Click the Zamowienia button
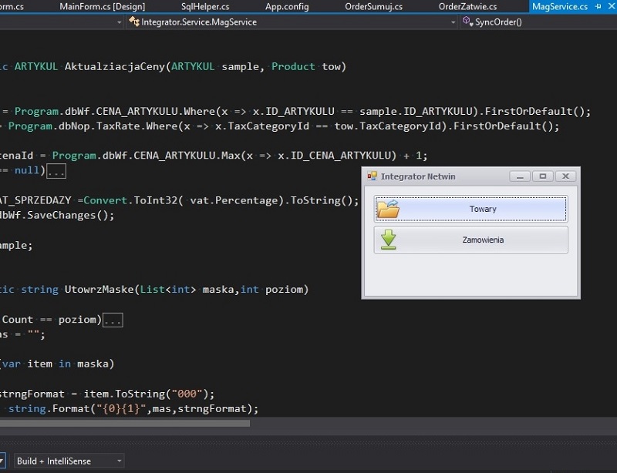Image resolution: width=617 pixels, height=473 pixels. [x=470, y=240]
